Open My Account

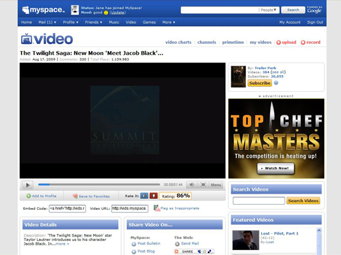(290, 22)
